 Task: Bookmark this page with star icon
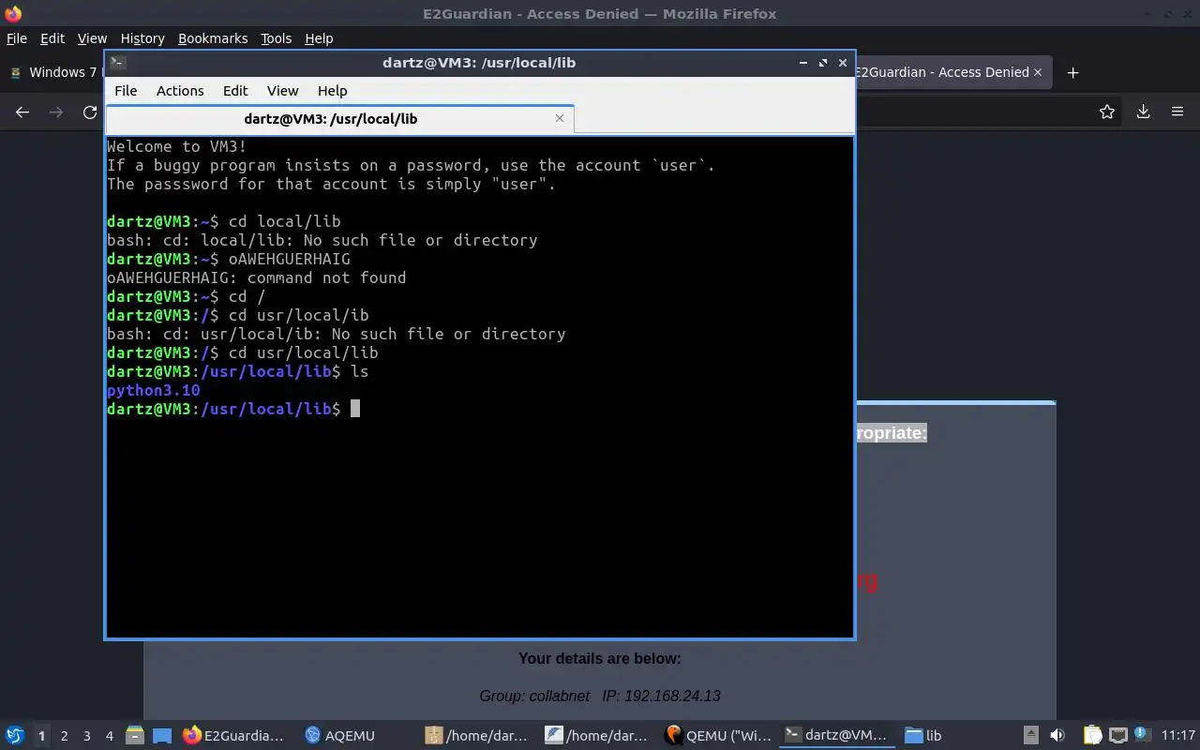coord(1107,112)
